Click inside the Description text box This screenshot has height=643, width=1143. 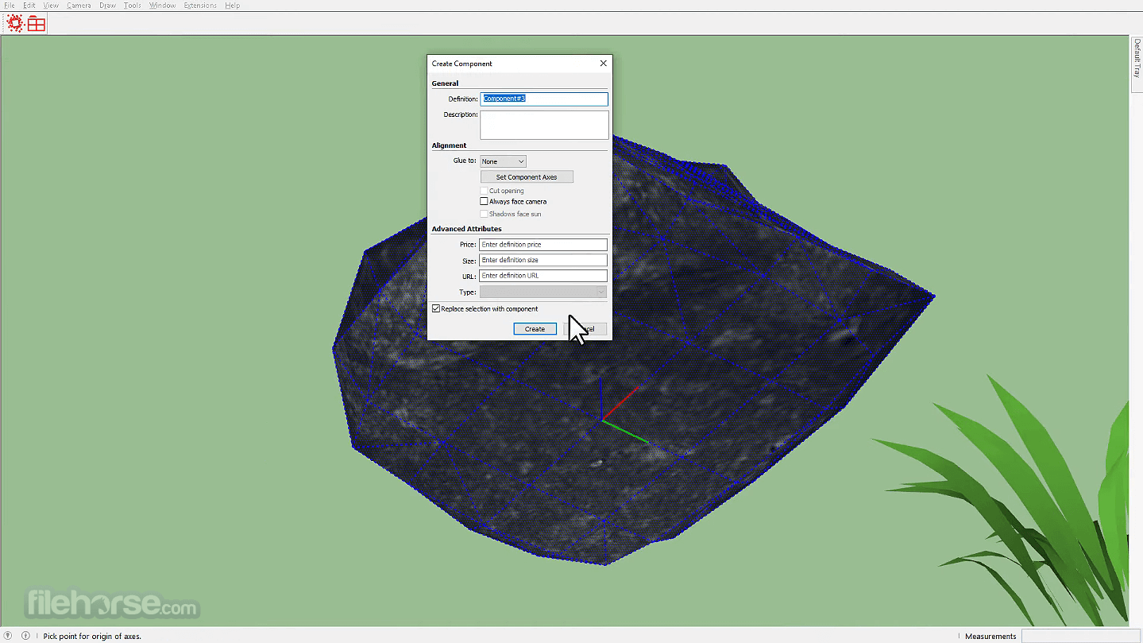click(x=544, y=125)
